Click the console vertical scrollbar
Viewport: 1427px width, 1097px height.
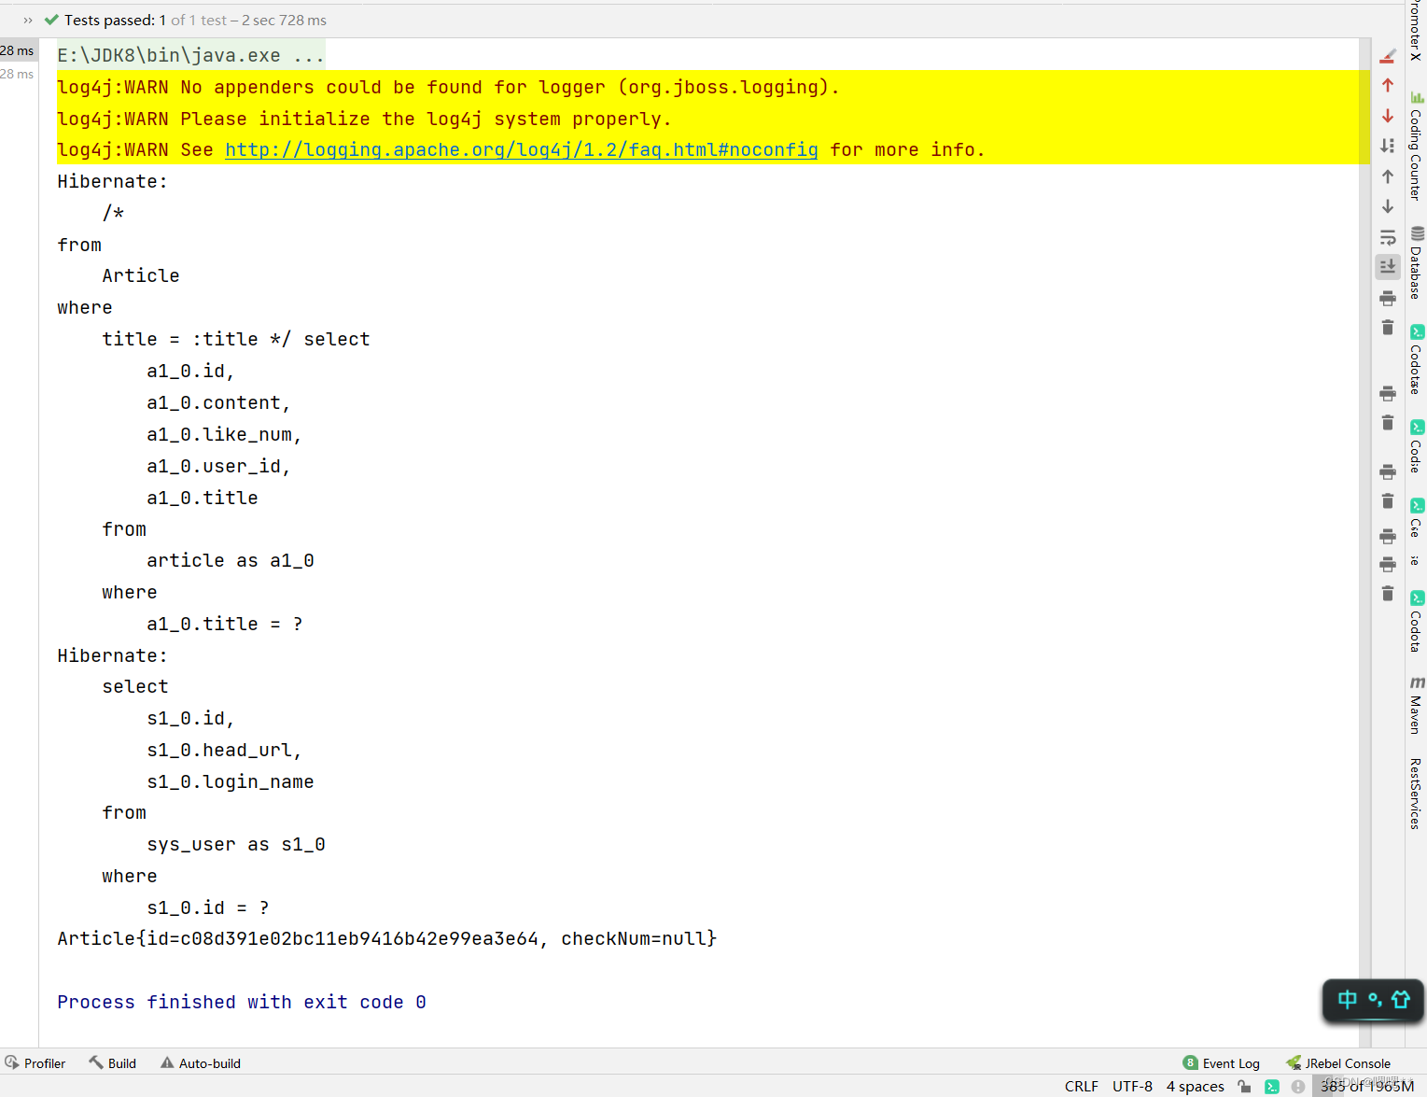(1364, 541)
